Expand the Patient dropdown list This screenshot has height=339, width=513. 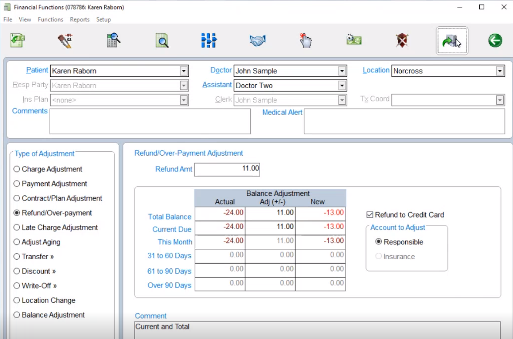coord(184,71)
